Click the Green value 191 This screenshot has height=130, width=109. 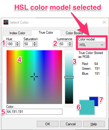97,69
